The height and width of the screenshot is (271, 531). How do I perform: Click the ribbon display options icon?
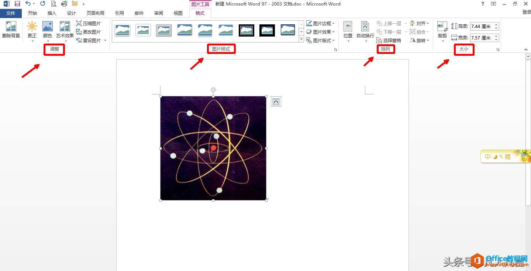pyautogui.click(x=493, y=4)
